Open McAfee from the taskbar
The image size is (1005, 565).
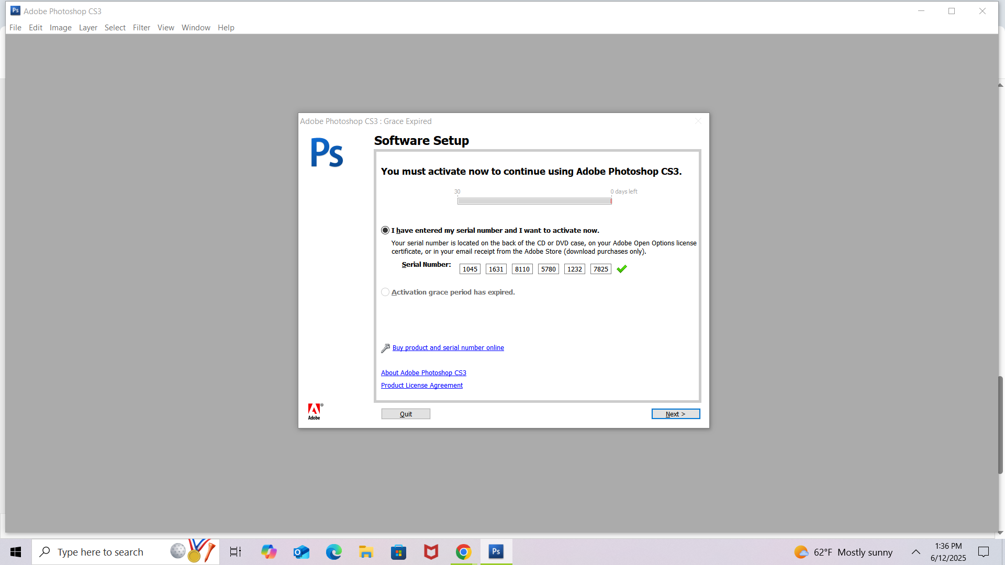[x=431, y=552]
